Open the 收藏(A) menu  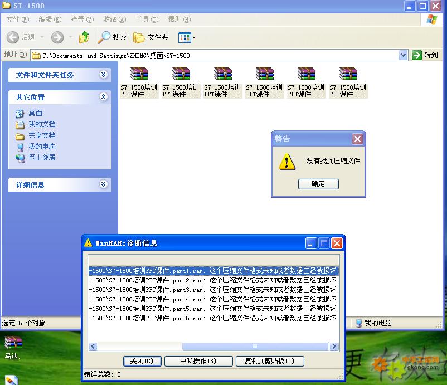click(115, 20)
